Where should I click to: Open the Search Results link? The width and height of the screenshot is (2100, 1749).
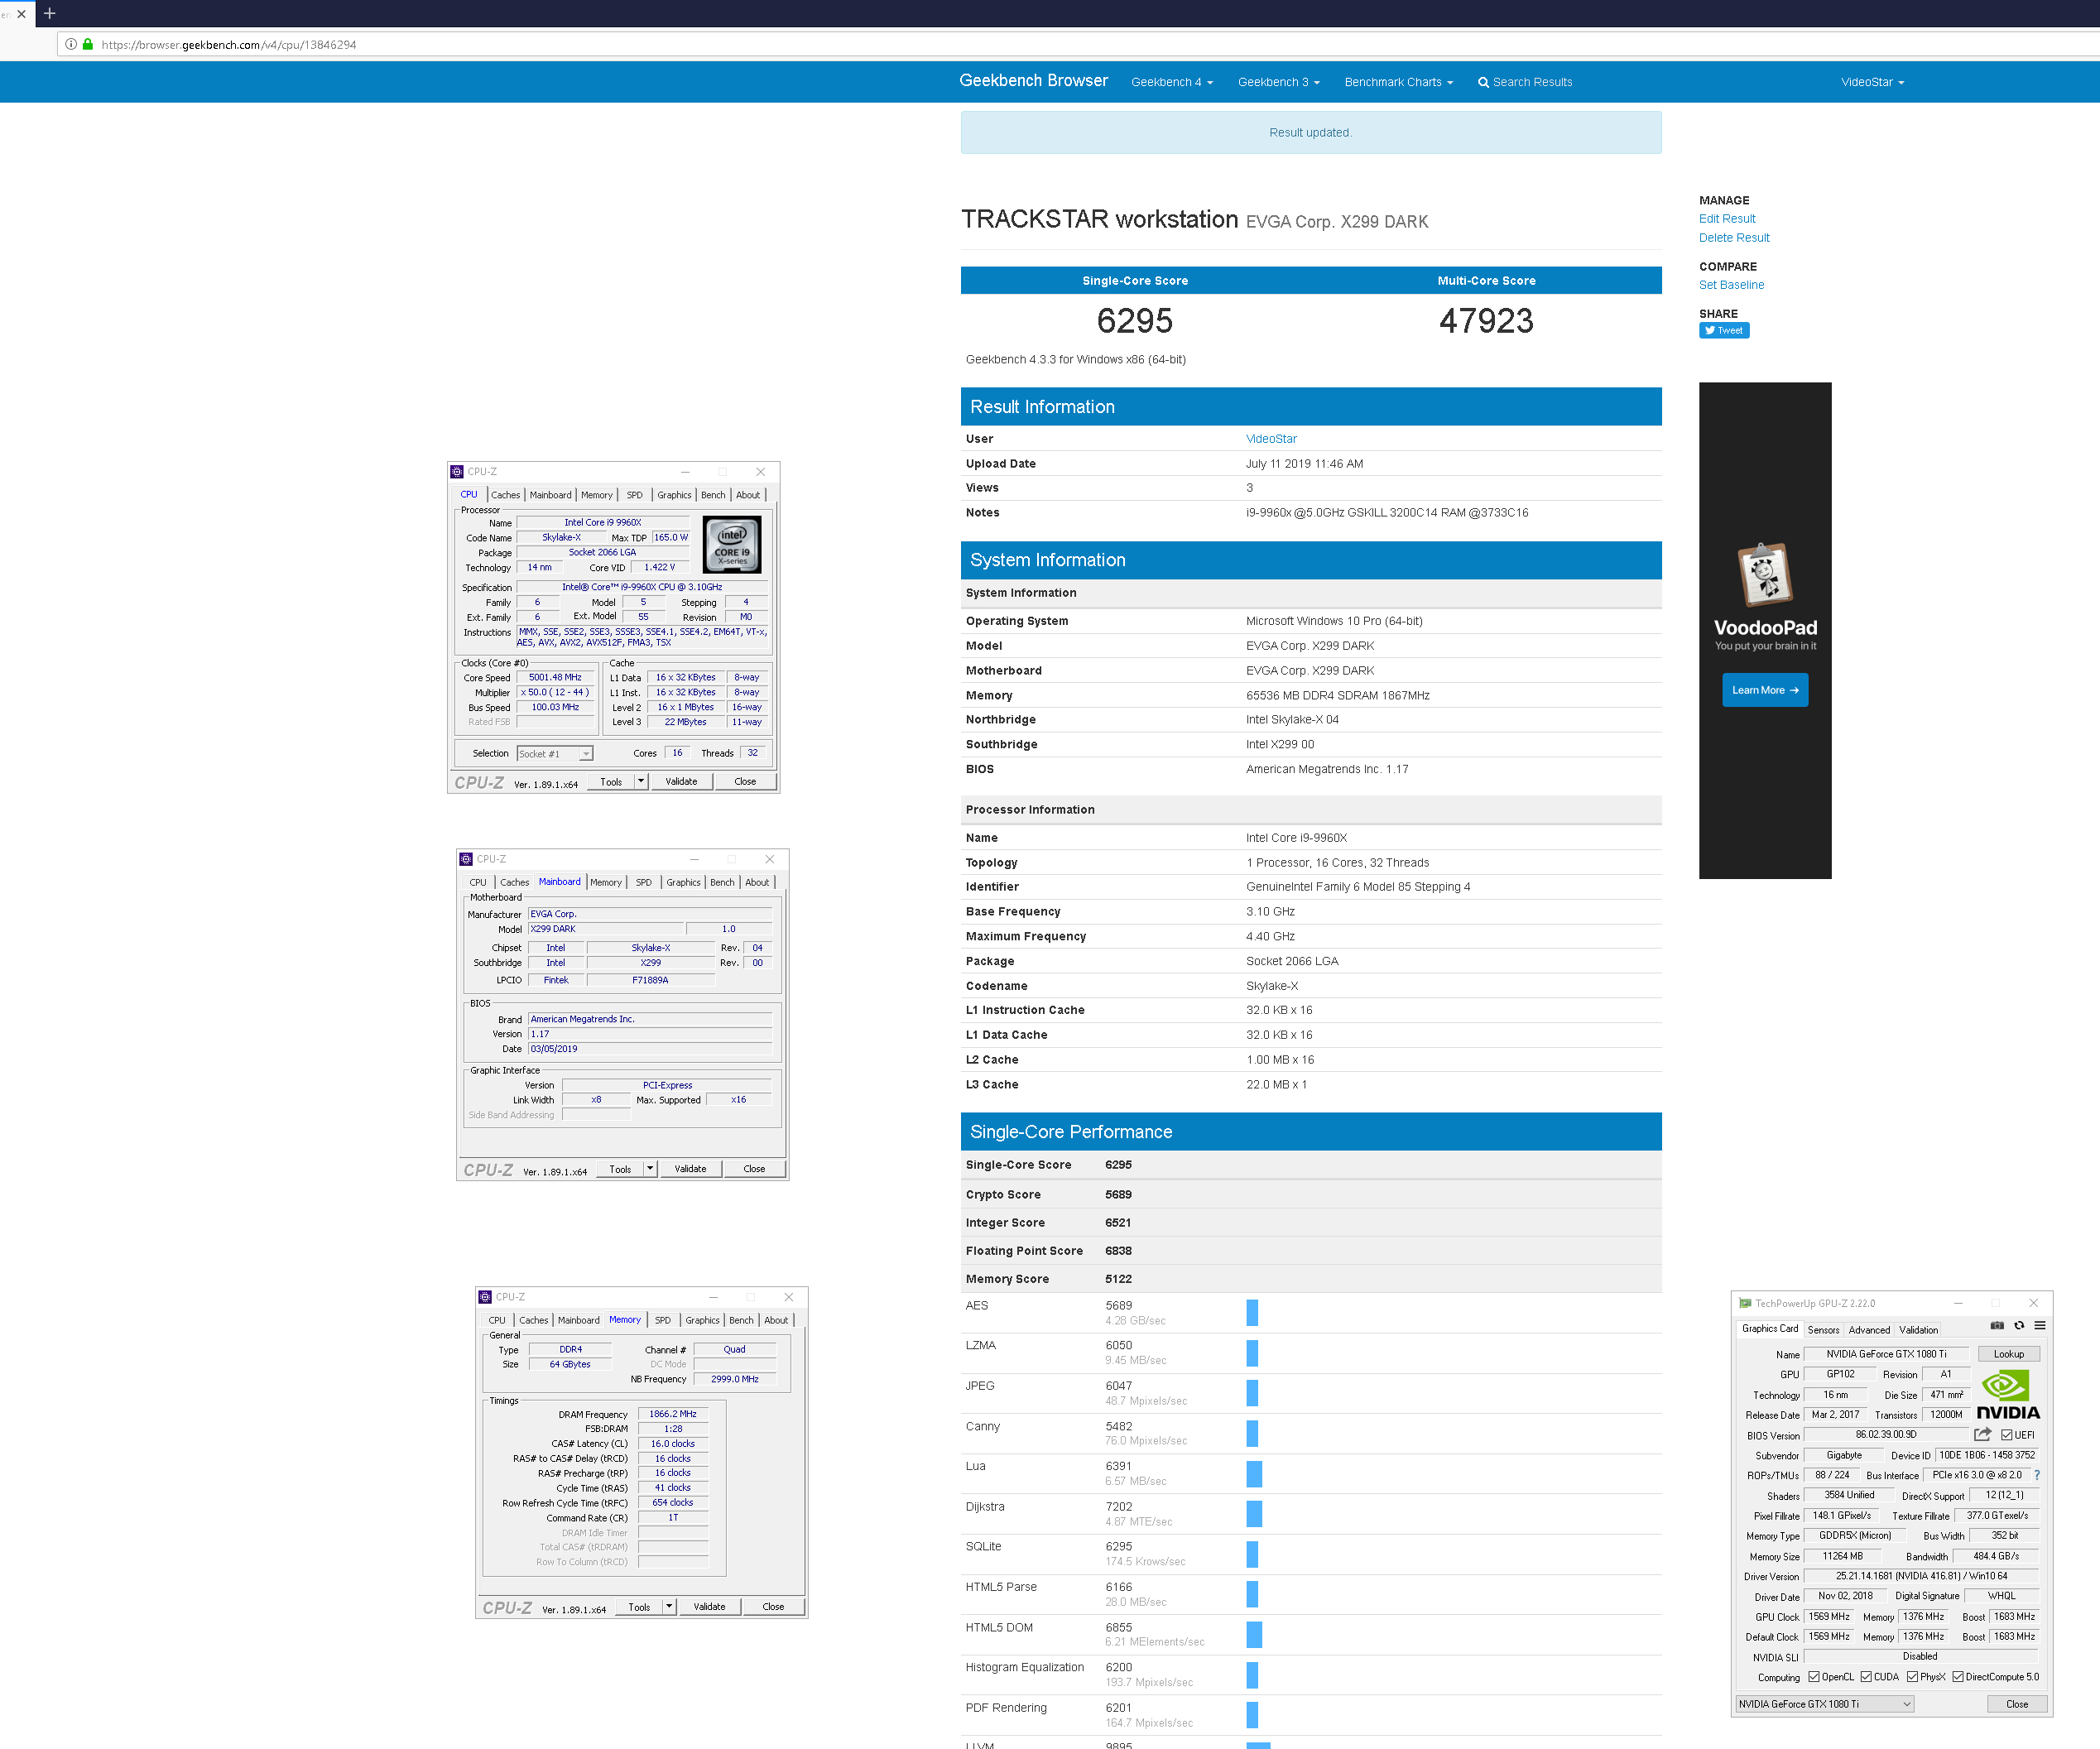tap(1525, 82)
